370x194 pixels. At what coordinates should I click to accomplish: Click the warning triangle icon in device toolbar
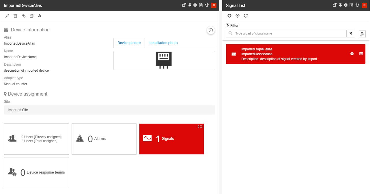40,16
